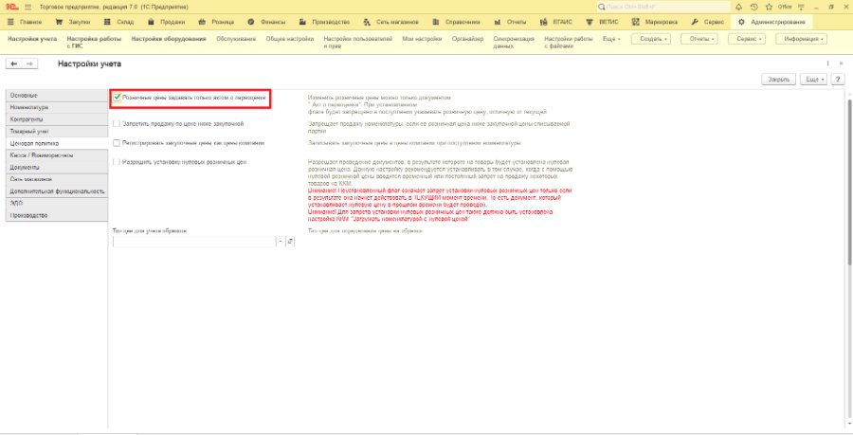This screenshot has height=435, width=853.
Task: Uncheck retail prices only by revaluation act
Action: click(117, 98)
